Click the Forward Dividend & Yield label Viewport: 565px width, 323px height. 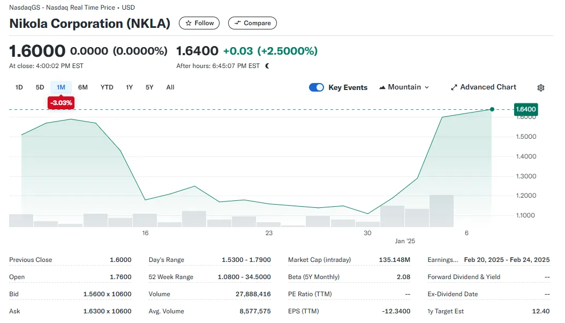[464, 277]
